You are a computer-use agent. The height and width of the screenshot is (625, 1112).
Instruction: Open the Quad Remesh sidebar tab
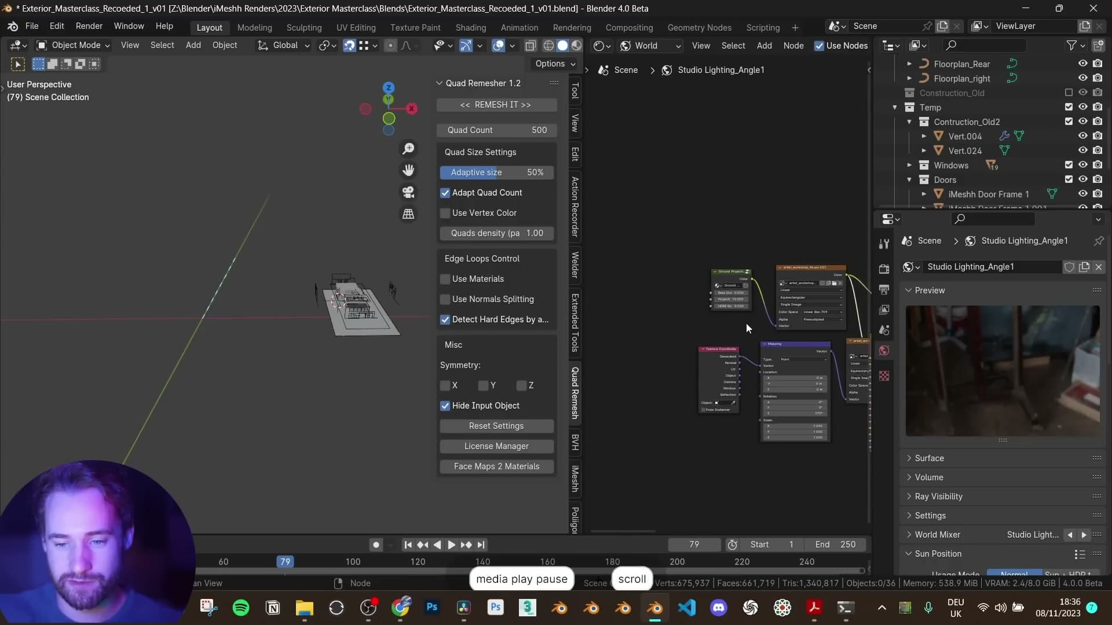click(x=575, y=393)
